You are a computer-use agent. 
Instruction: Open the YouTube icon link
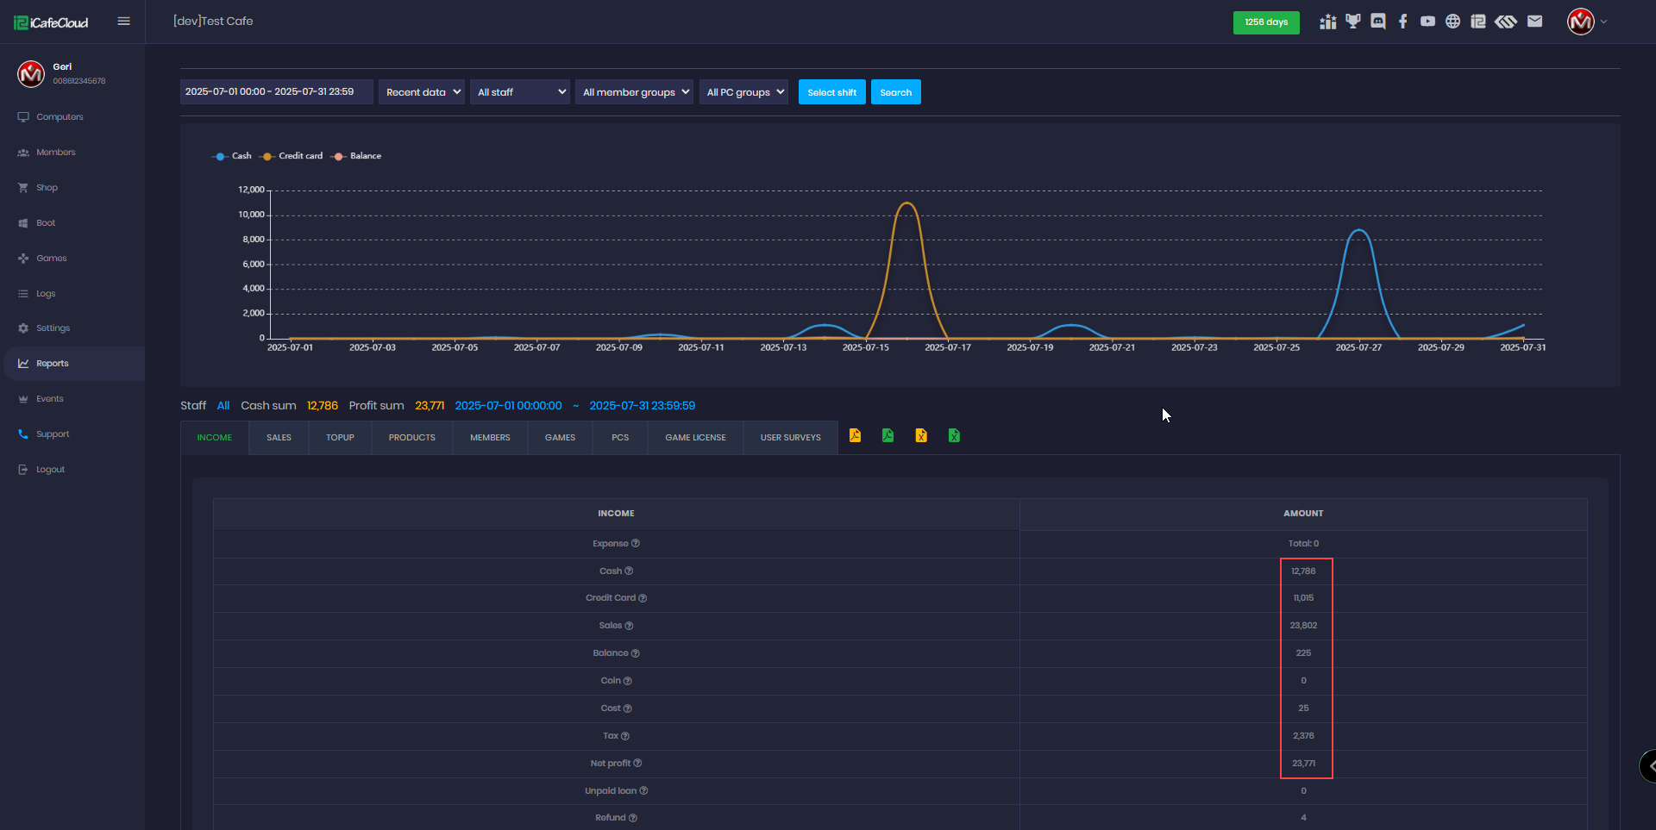pyautogui.click(x=1427, y=22)
